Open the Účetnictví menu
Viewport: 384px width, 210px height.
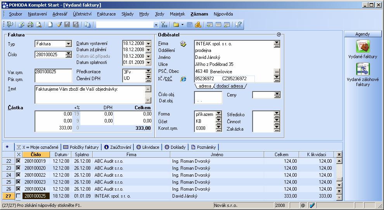82,14
